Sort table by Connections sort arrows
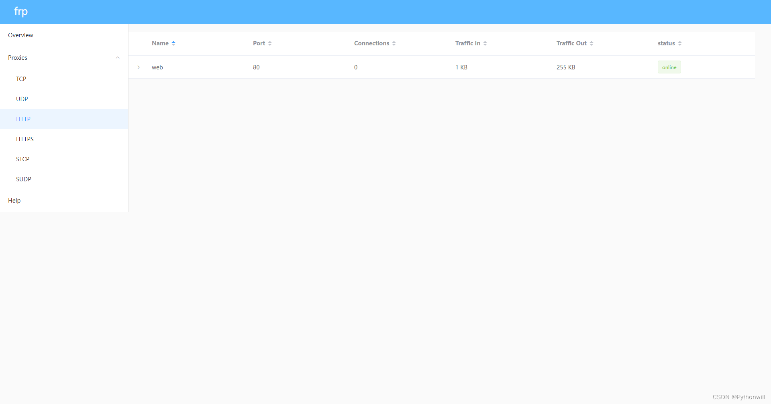The image size is (771, 404). (x=394, y=43)
